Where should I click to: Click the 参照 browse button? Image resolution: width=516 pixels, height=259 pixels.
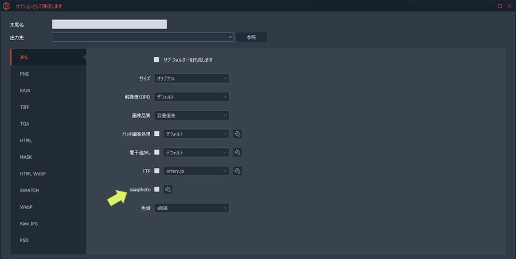coord(252,37)
